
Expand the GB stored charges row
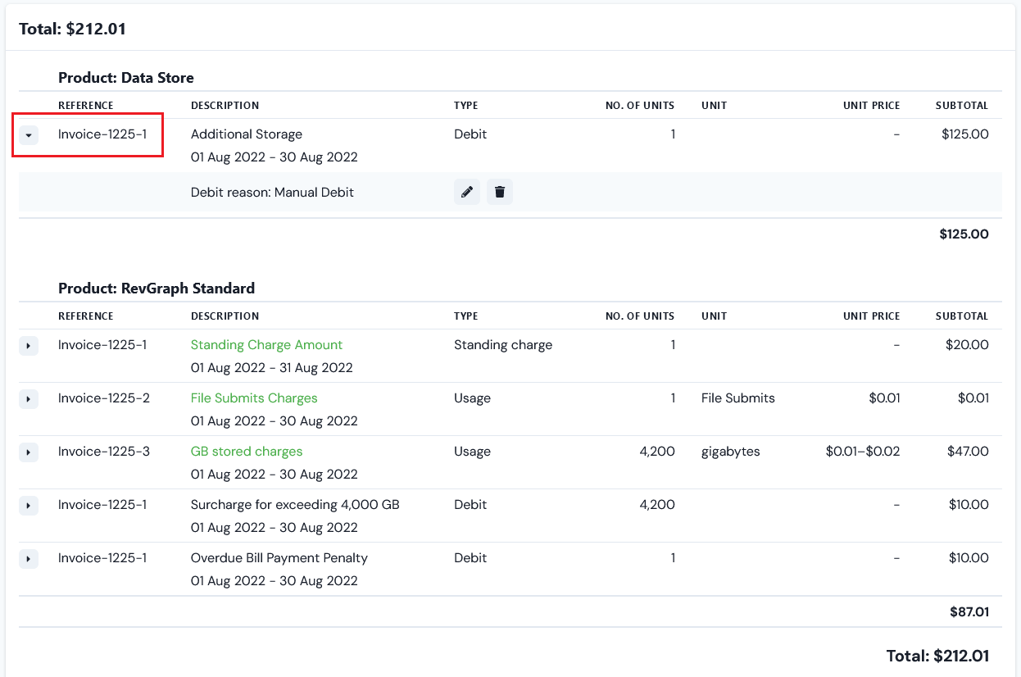[28, 452]
